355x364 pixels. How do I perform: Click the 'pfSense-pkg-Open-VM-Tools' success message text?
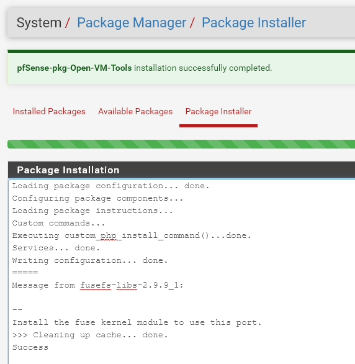[74, 68]
